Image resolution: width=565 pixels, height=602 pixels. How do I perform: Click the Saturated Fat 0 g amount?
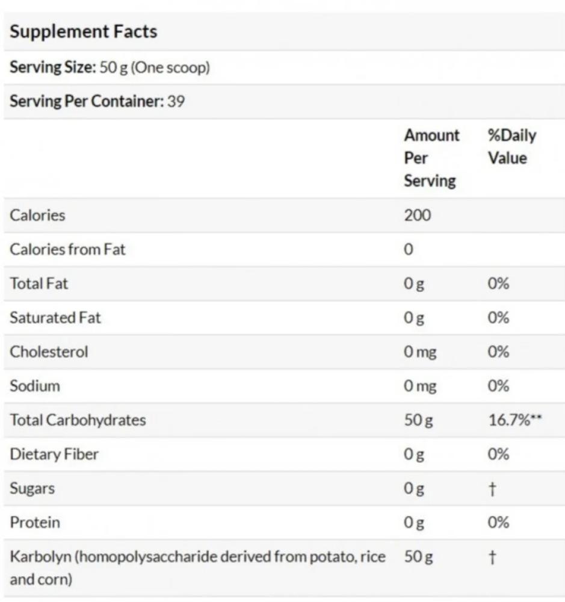[414, 318]
